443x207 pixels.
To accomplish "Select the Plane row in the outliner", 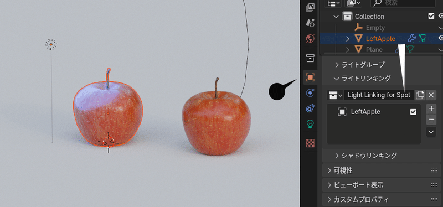I will click(381, 49).
